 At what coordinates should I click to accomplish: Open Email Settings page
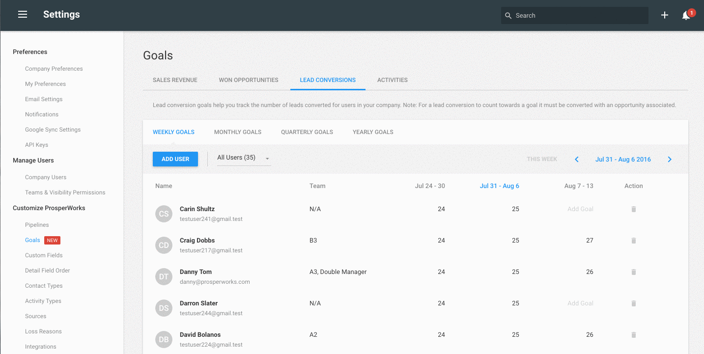[44, 99]
